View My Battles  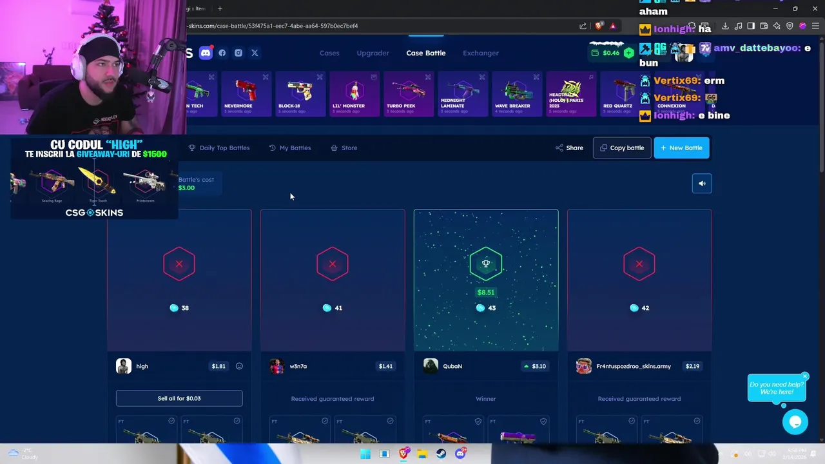(x=290, y=148)
